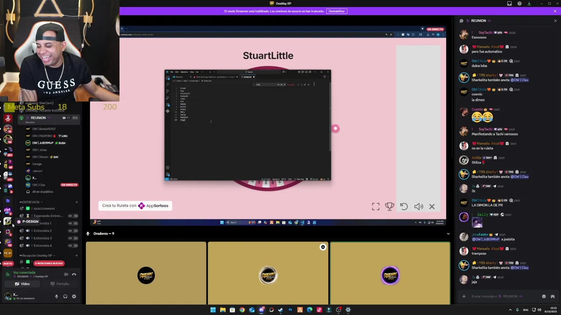Open Windows Start button on taskbar
This screenshot has height=315, width=561.
pyautogui.click(x=213, y=310)
